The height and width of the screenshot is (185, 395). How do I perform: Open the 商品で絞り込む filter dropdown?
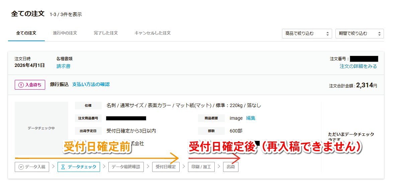(307, 33)
